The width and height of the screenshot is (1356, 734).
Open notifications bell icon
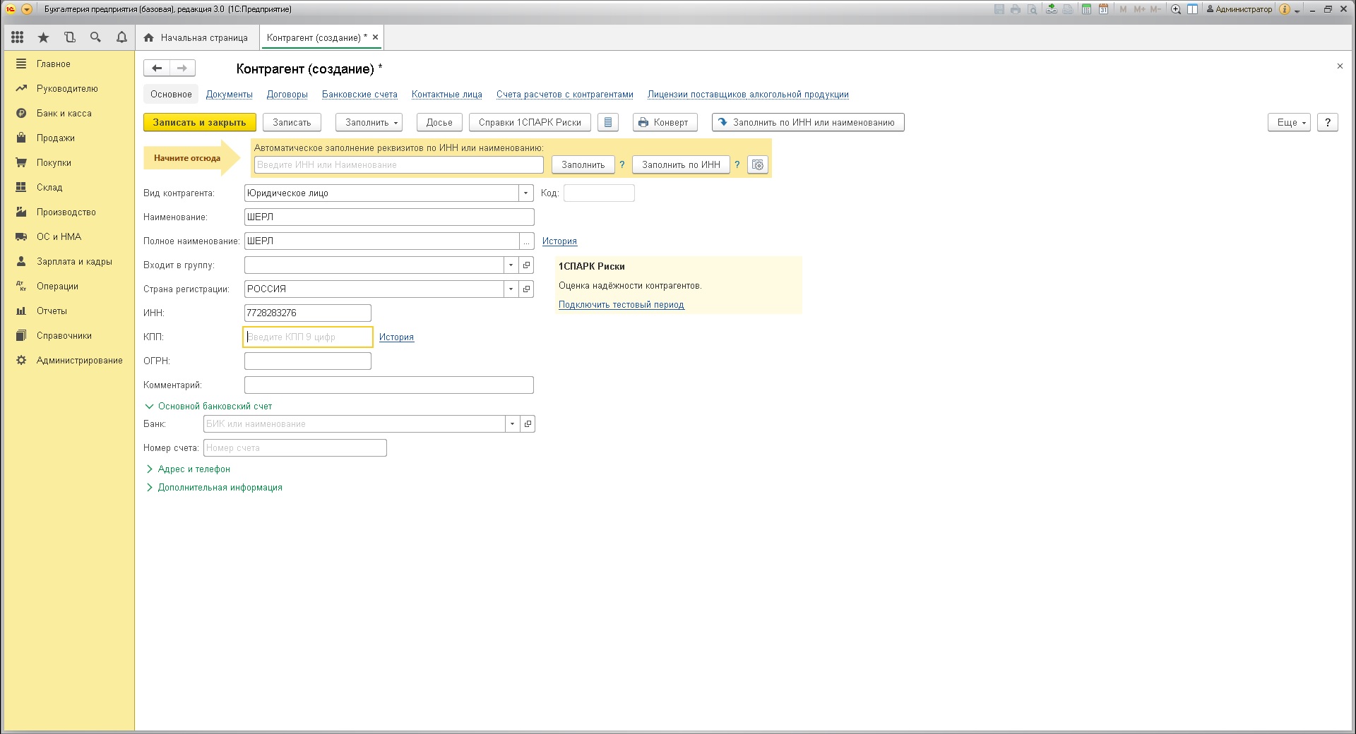coord(121,37)
